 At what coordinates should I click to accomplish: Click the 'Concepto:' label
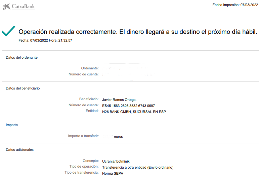[91, 161]
